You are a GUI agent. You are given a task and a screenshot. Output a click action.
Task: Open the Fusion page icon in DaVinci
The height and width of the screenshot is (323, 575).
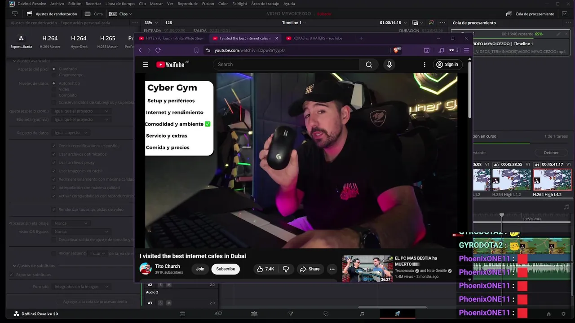[290, 314]
